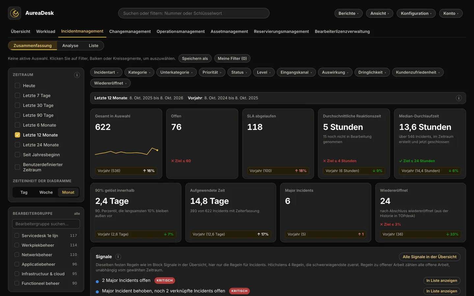Click the AureaDesk logo icon
The height and width of the screenshot is (296, 474).
14,13
